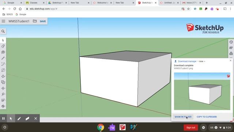This screenshot has height=132, width=234.
Task: Switch to the Untitled tab
Action: click(x=169, y=3)
